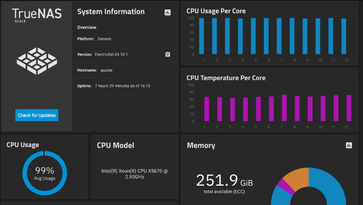Select core 12 bar in CPU Usage chart
This screenshot has height=205, width=363.
click(x=344, y=36)
